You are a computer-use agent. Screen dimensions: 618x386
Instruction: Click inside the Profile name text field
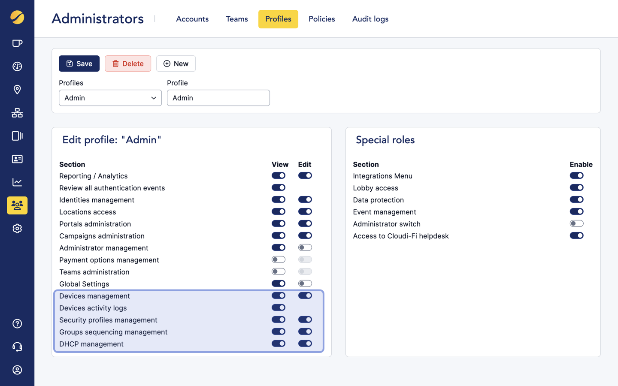[x=218, y=98]
